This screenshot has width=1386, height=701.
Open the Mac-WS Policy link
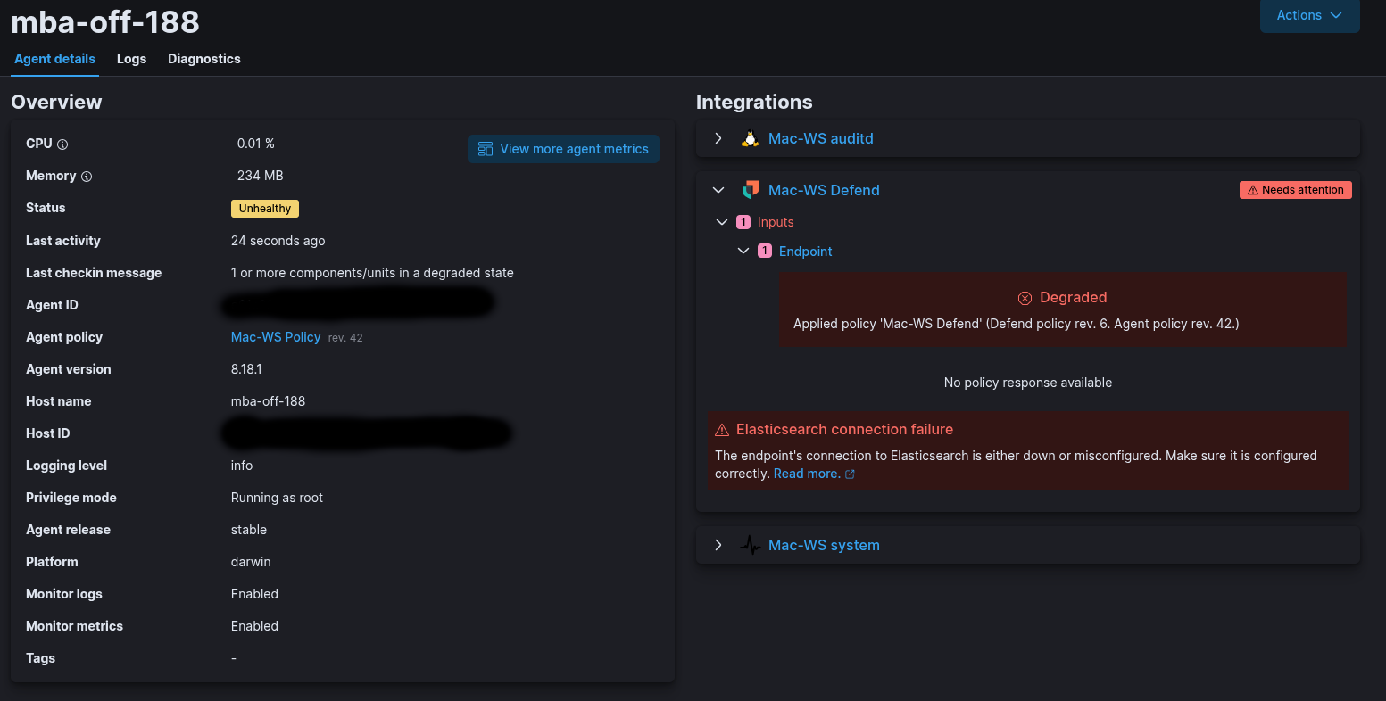tap(276, 337)
